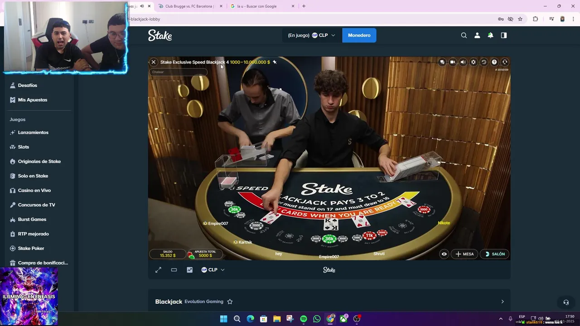The height and width of the screenshot is (326, 580).
Task: Open Solo en Stake in sidebar
Action: 33,176
